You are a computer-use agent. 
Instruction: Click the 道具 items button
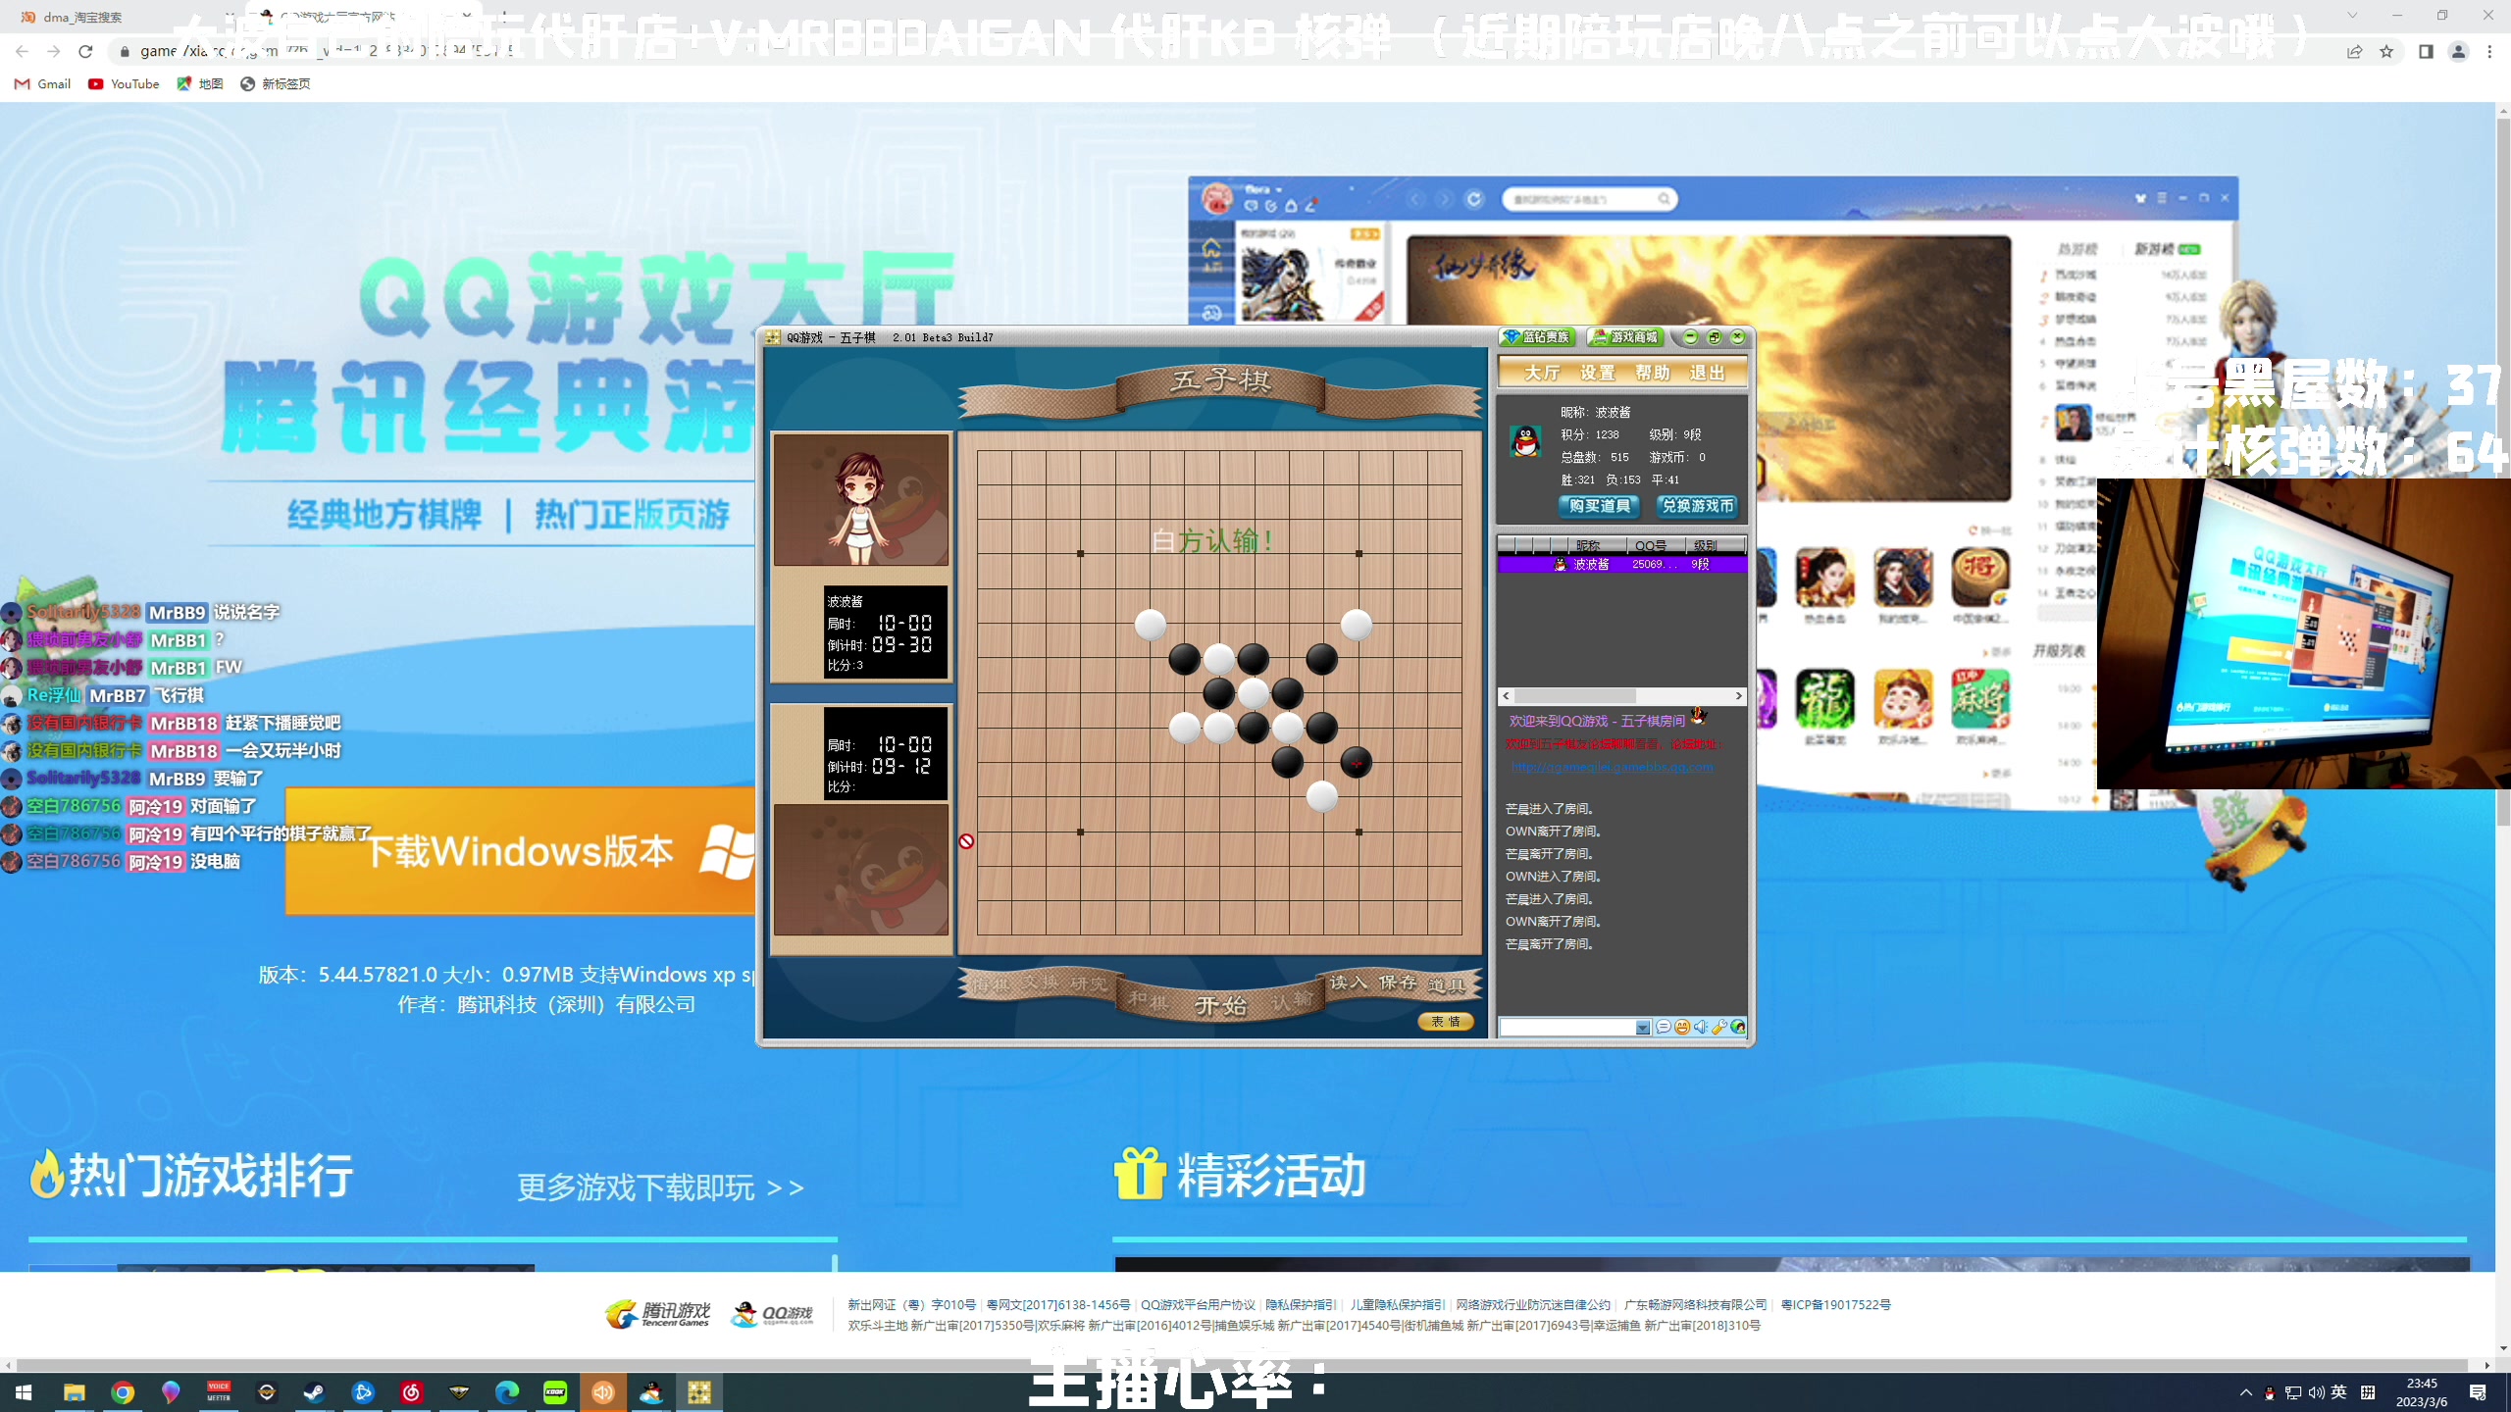click(x=1447, y=984)
